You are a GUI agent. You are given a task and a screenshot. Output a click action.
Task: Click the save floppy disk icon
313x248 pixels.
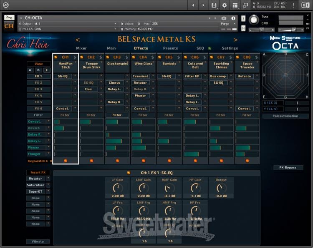pyautogui.click(x=214, y=5)
